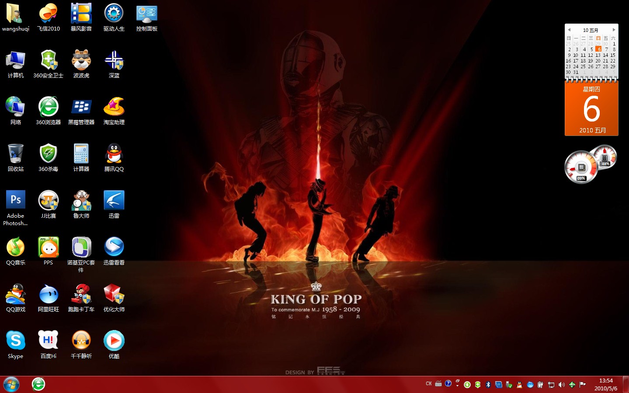This screenshot has height=393, width=629.
Task: Open the language bar keyboard icon
Action: tap(438, 384)
